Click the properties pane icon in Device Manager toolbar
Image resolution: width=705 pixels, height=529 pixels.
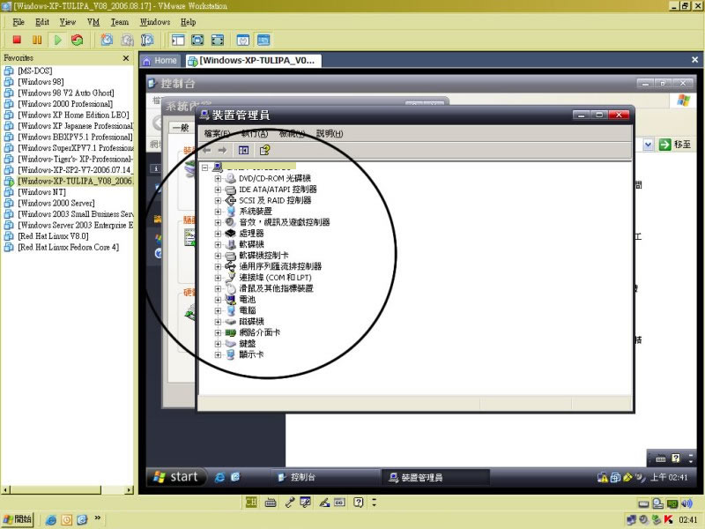tap(243, 150)
